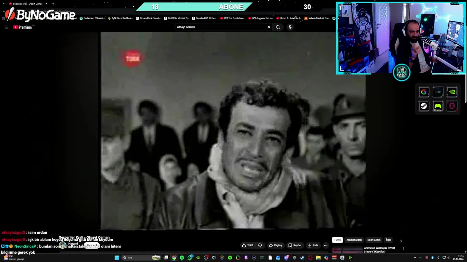
Task: Open Steam from the taskbar
Action: pyautogui.click(x=302, y=258)
